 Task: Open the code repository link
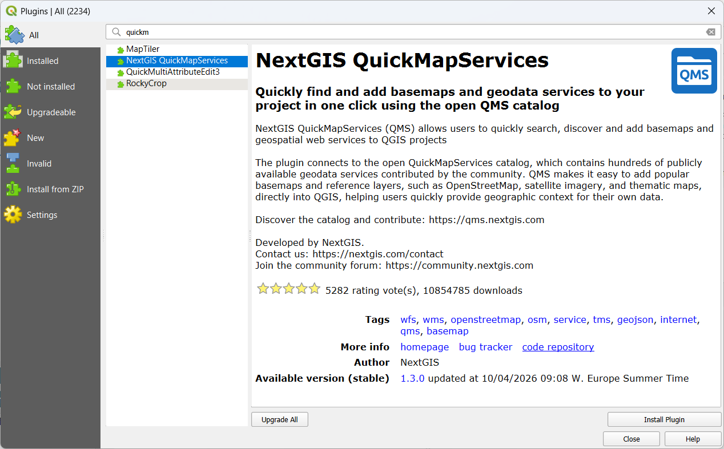[x=558, y=347]
